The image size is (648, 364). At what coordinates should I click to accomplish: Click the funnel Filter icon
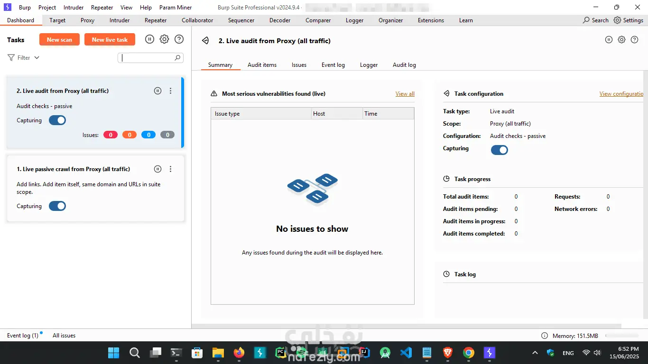click(x=11, y=58)
